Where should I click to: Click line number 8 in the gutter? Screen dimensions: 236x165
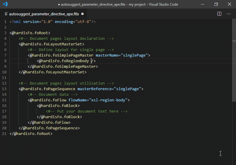click(5, 61)
